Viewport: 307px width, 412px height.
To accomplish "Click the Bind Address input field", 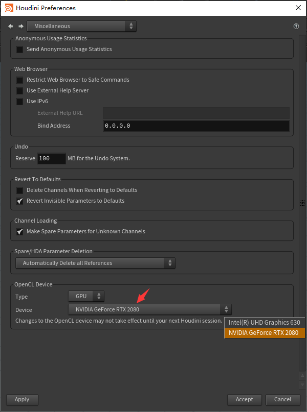I will pyautogui.click(x=196, y=126).
